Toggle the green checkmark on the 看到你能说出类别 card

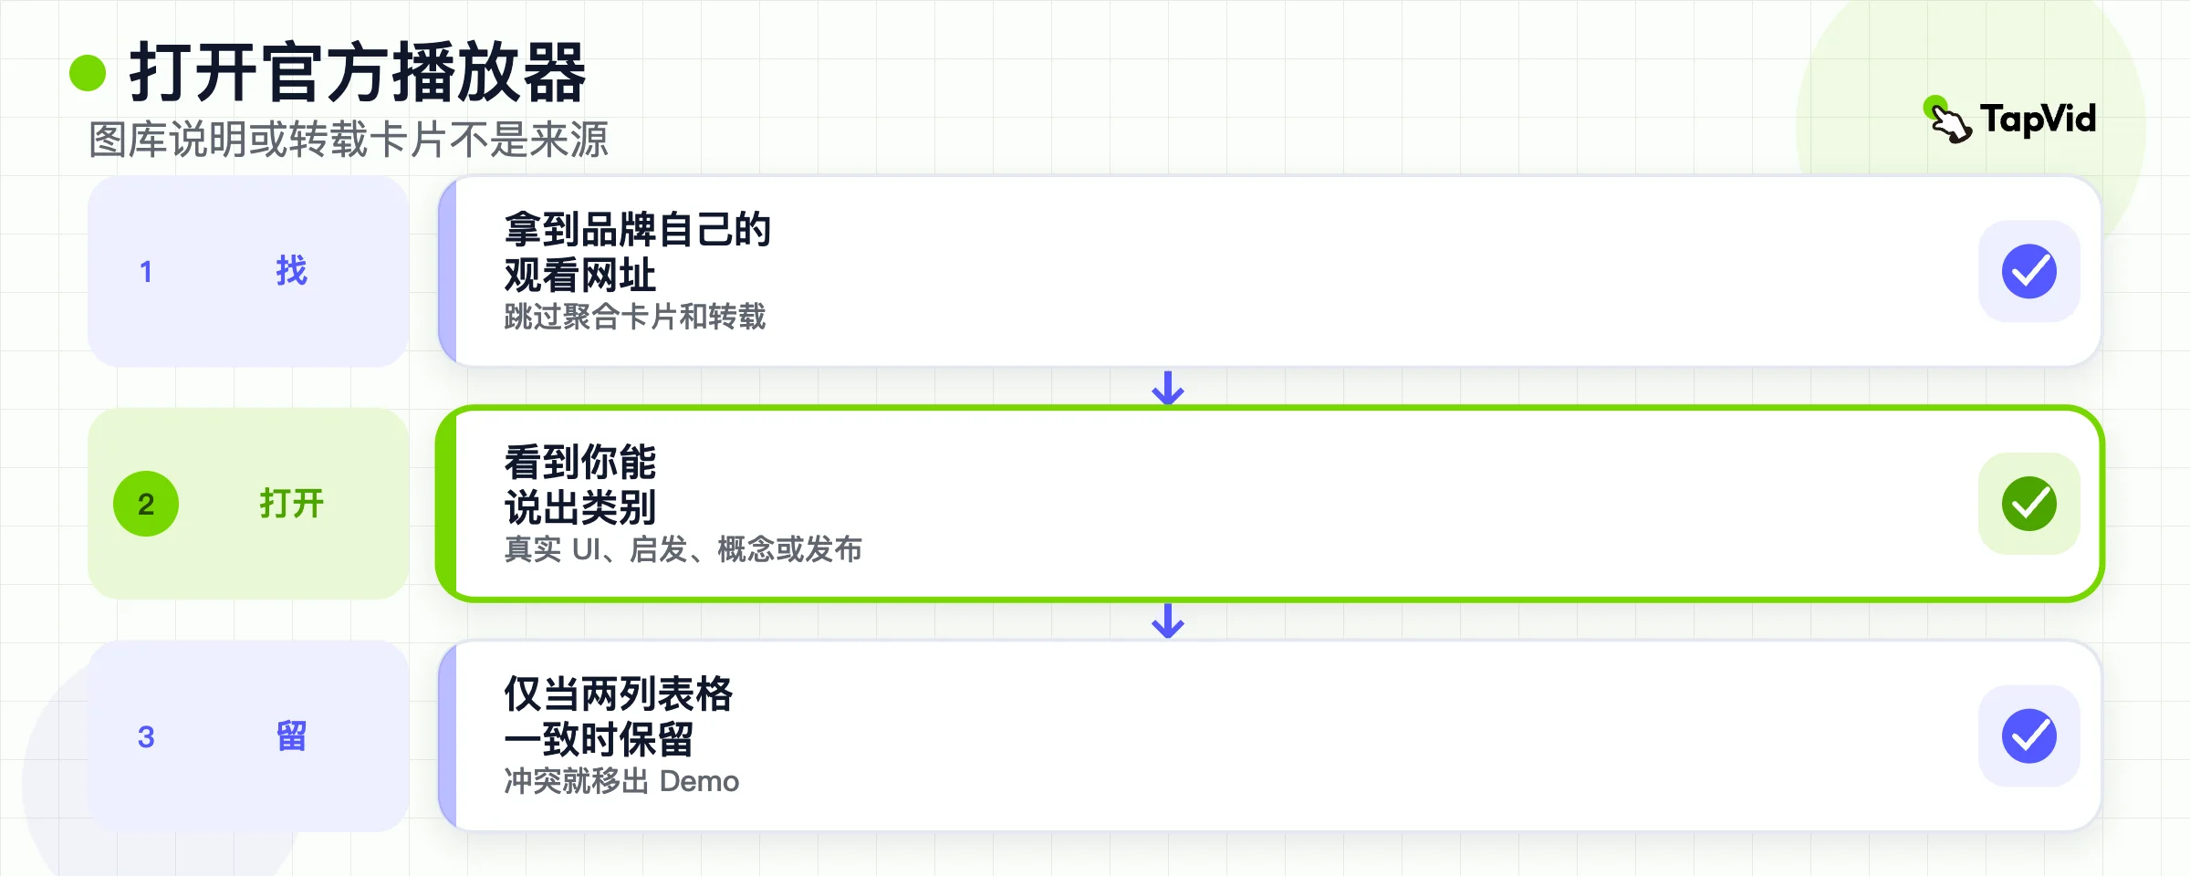[2029, 504]
